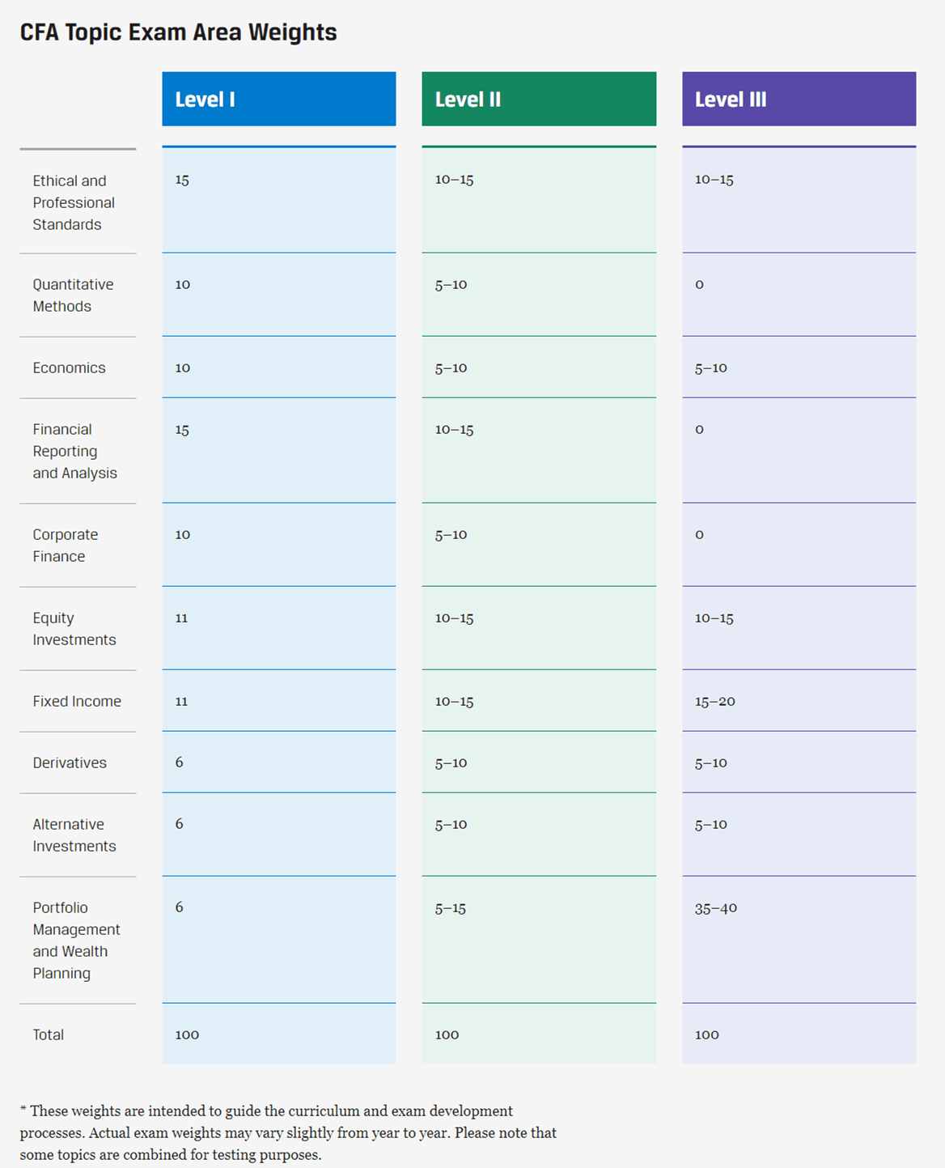
Task: Select the 15–20 Fixed Income Level III weight
Action: click(714, 701)
